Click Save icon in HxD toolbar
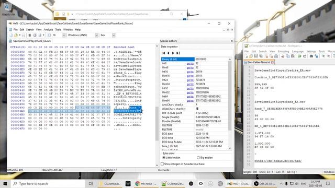Viewport: 335px width, 188px height. click(x=23, y=35)
